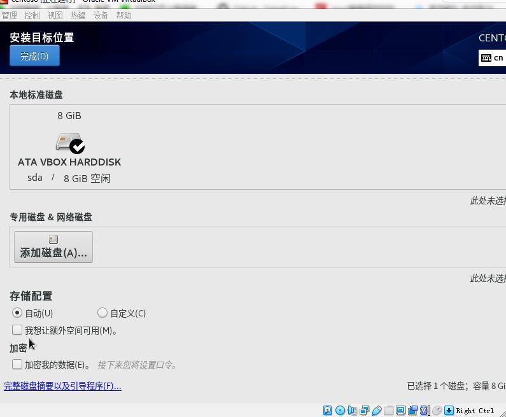Click the video capture status icon

point(412,410)
